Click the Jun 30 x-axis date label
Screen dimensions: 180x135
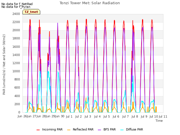60,116
